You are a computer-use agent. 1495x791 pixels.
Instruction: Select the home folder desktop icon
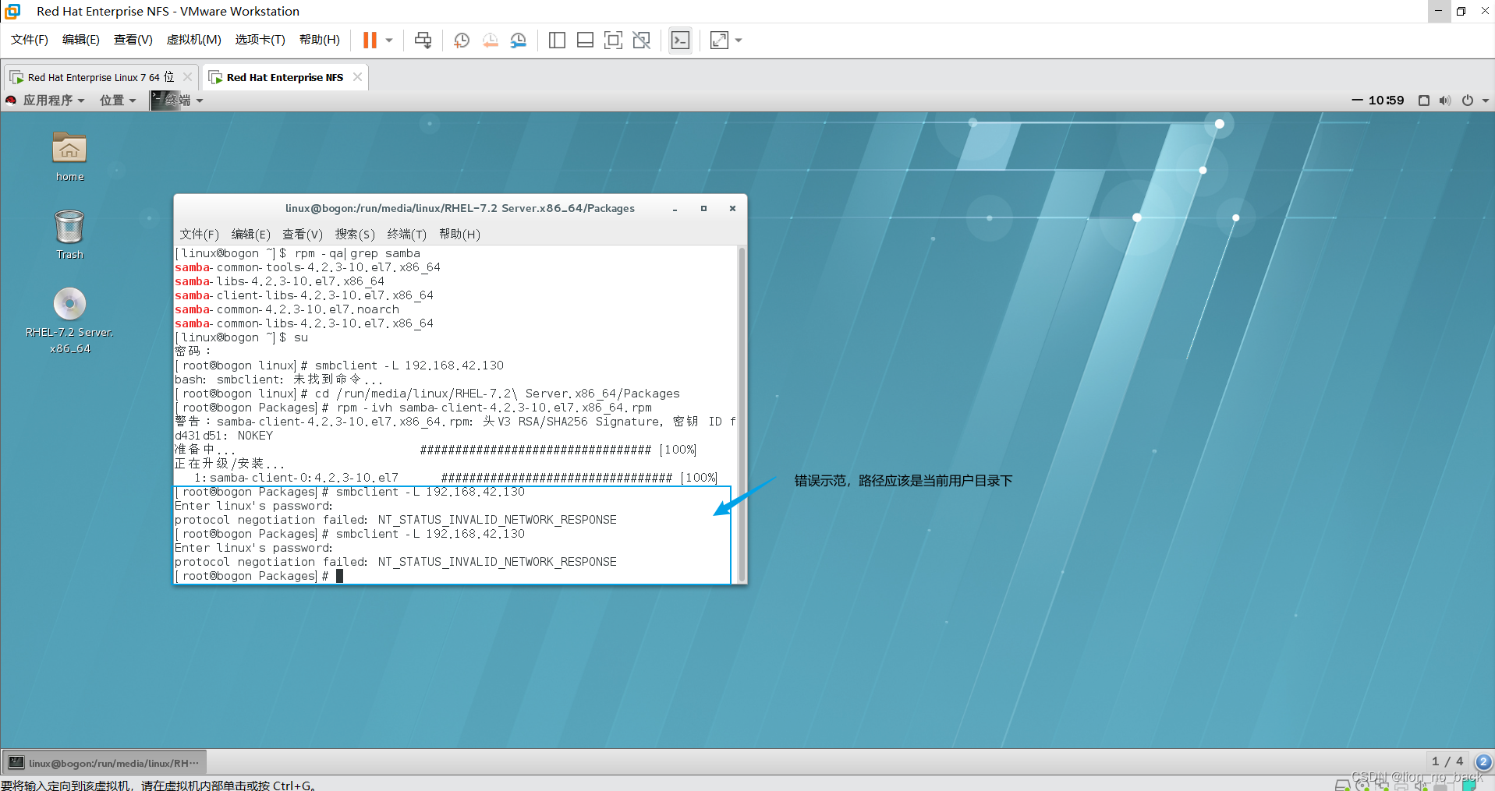pyautogui.click(x=69, y=156)
